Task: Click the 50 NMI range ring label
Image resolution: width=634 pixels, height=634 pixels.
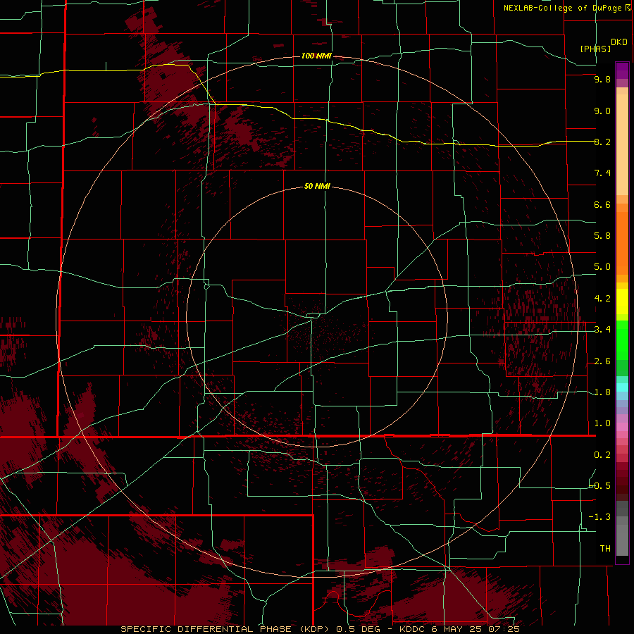Action: 317,186
